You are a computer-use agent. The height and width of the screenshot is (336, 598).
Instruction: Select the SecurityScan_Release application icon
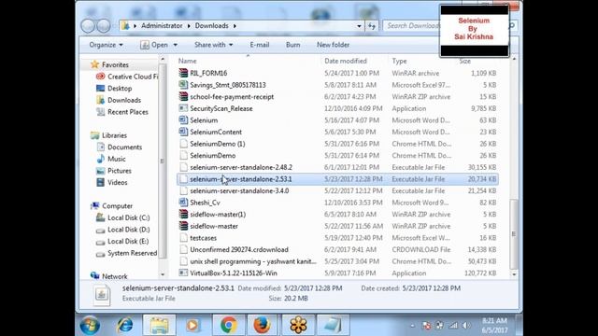coord(183,108)
